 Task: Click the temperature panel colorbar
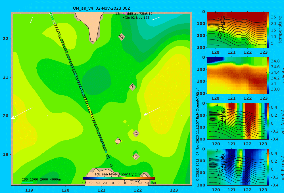click(268, 30)
